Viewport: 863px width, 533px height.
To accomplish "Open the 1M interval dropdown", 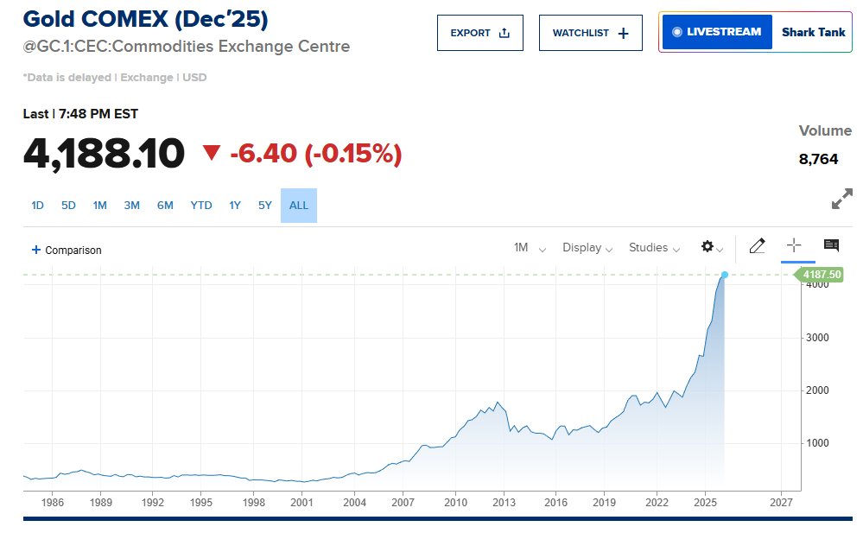I will (x=530, y=248).
